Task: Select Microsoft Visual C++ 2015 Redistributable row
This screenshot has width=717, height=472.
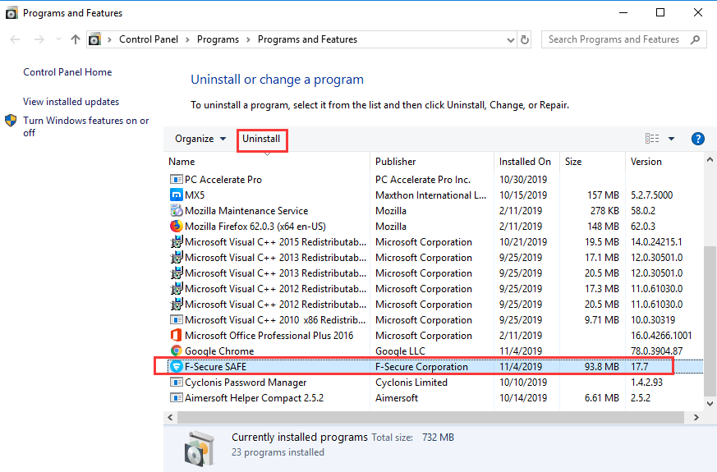Action: 275,241
